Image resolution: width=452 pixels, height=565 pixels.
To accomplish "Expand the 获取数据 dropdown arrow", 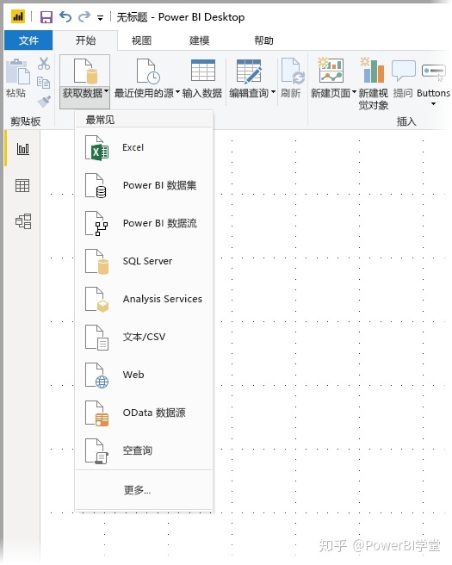I will click(106, 91).
